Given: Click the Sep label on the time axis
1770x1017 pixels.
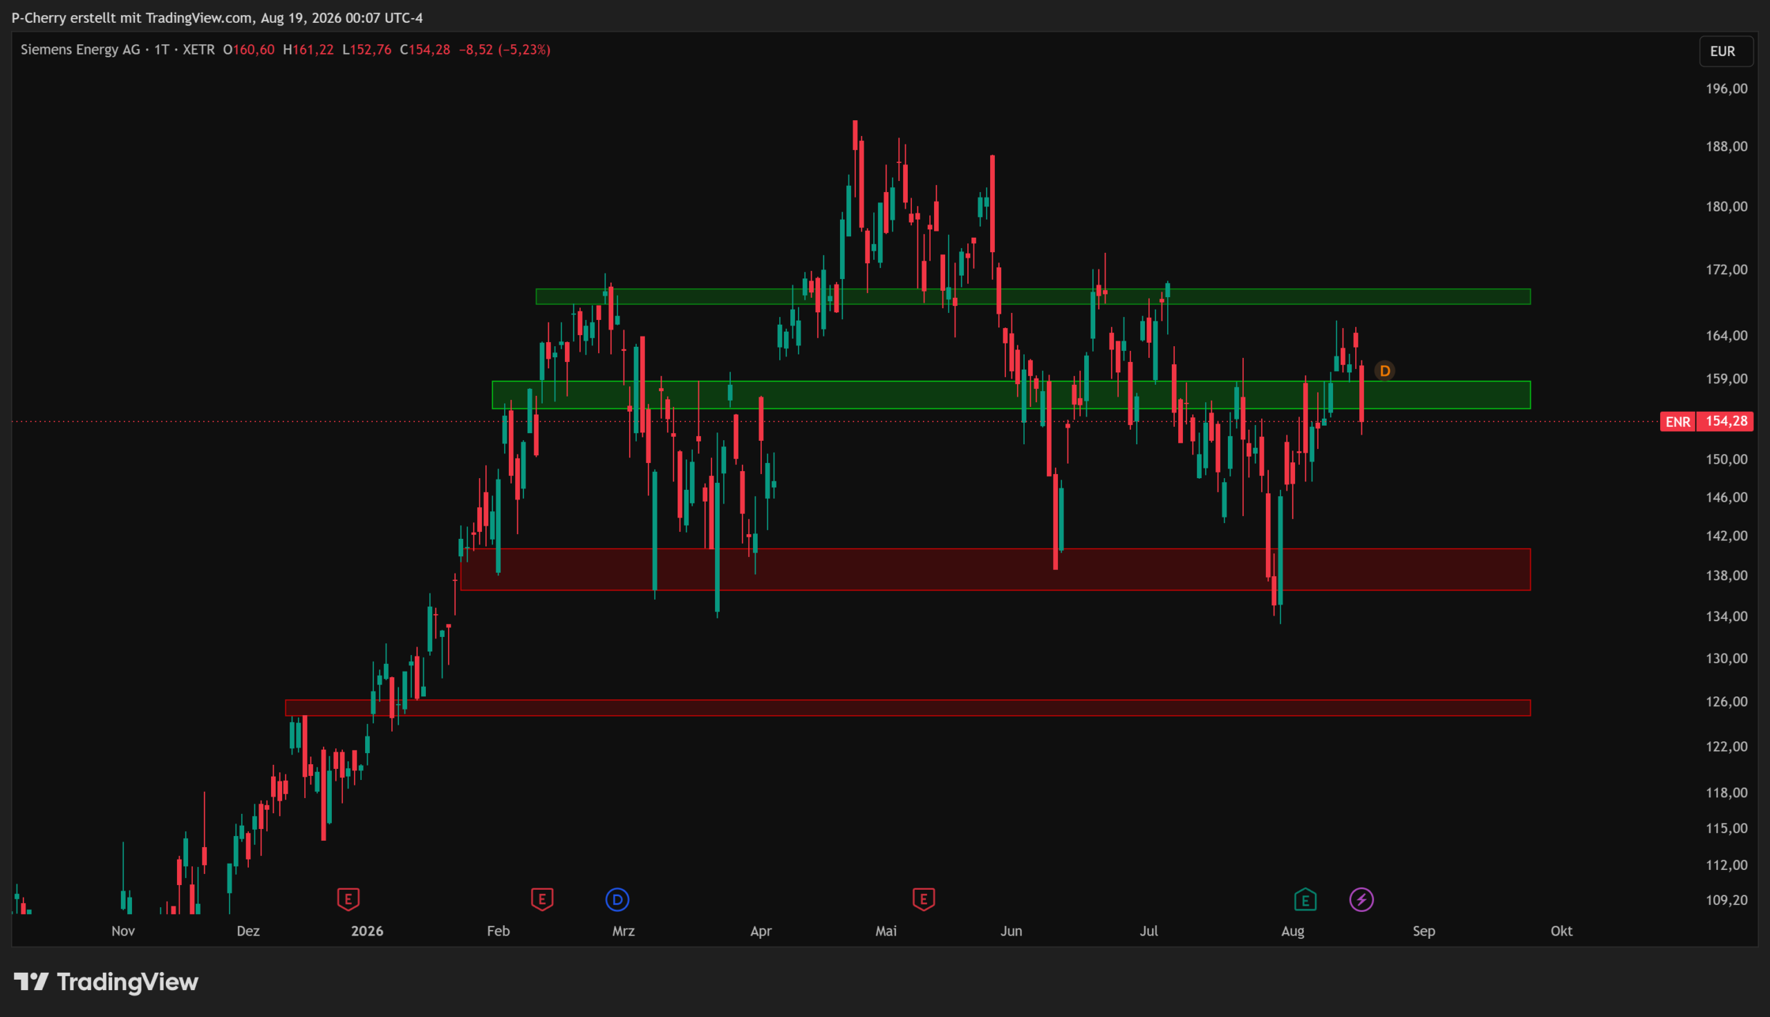Looking at the screenshot, I should (x=1424, y=931).
